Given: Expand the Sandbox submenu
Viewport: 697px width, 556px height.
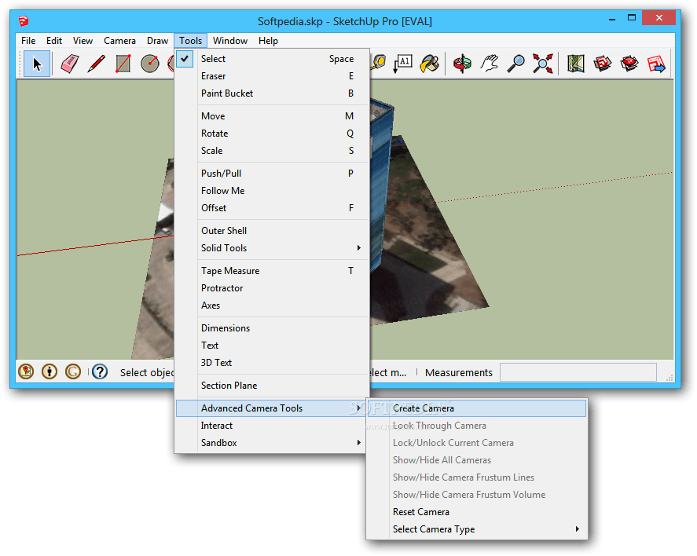Looking at the screenshot, I should [272, 443].
